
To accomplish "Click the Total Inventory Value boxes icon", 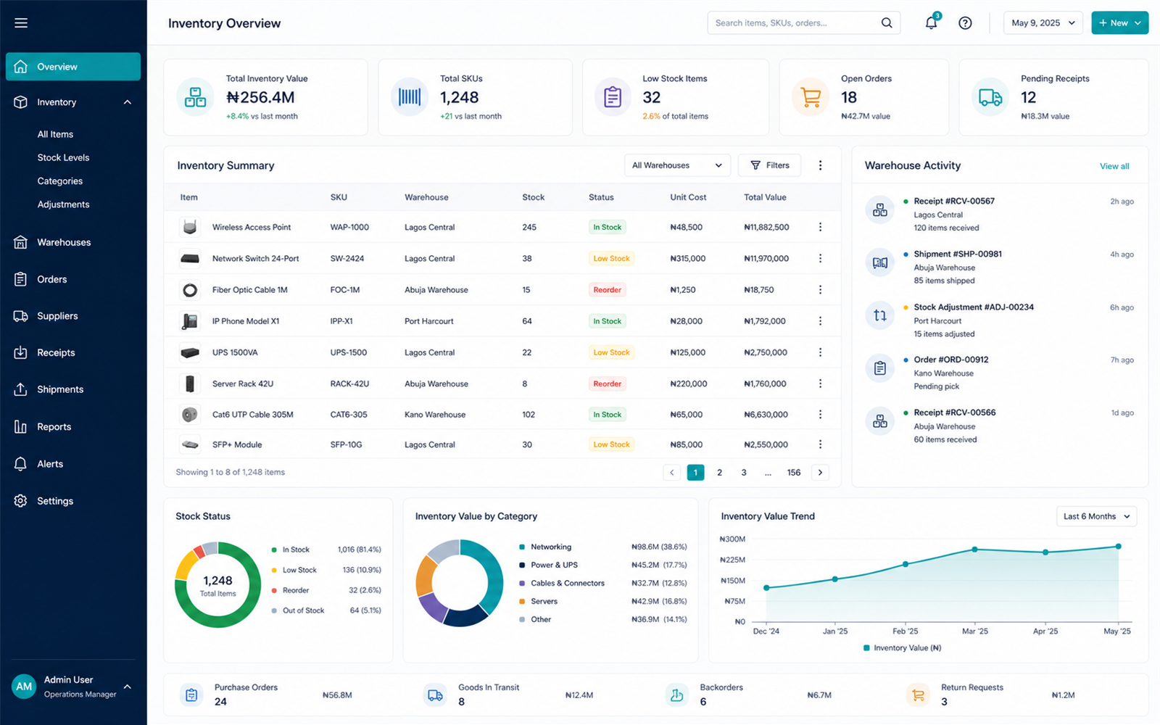I will (195, 97).
